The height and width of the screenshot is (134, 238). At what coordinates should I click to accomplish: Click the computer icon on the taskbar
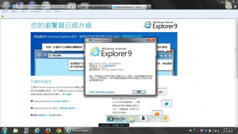[26, 131]
